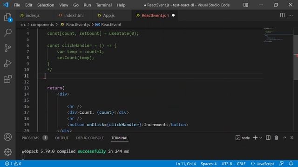
Task: Open notifications bell in status bar
Action: 291,164
